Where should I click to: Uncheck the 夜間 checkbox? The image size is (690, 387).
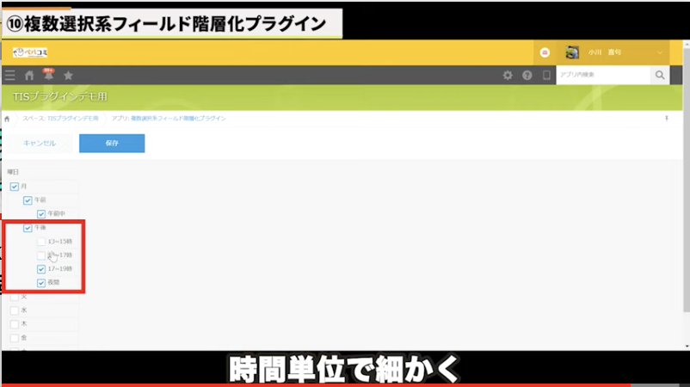(x=41, y=283)
